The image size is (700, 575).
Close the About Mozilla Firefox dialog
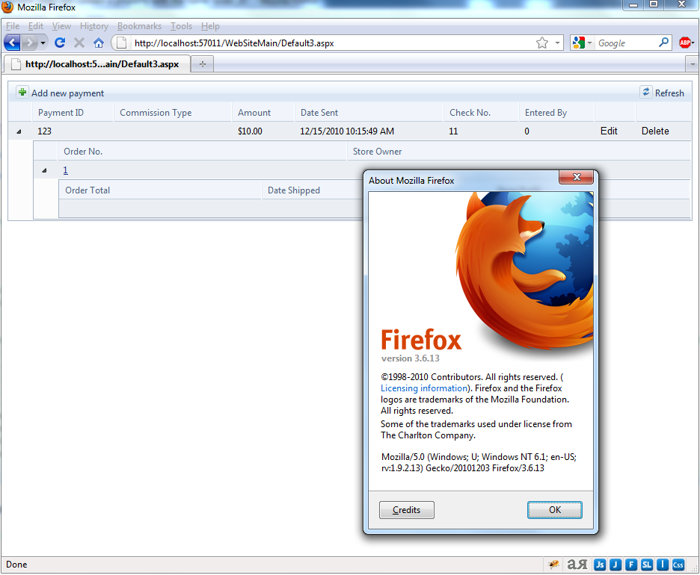click(x=577, y=177)
